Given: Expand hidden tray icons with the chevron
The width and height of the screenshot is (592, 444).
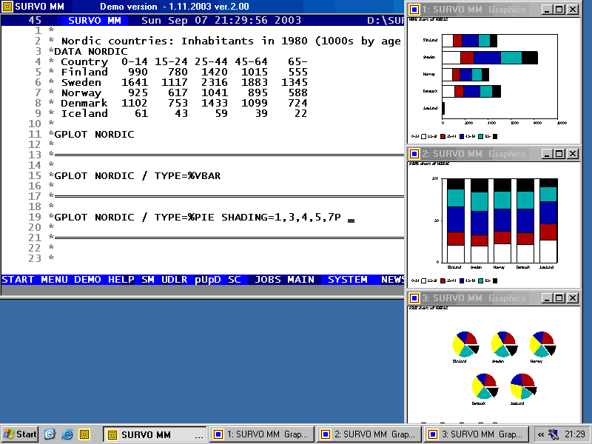Looking at the screenshot, I should click(541, 434).
